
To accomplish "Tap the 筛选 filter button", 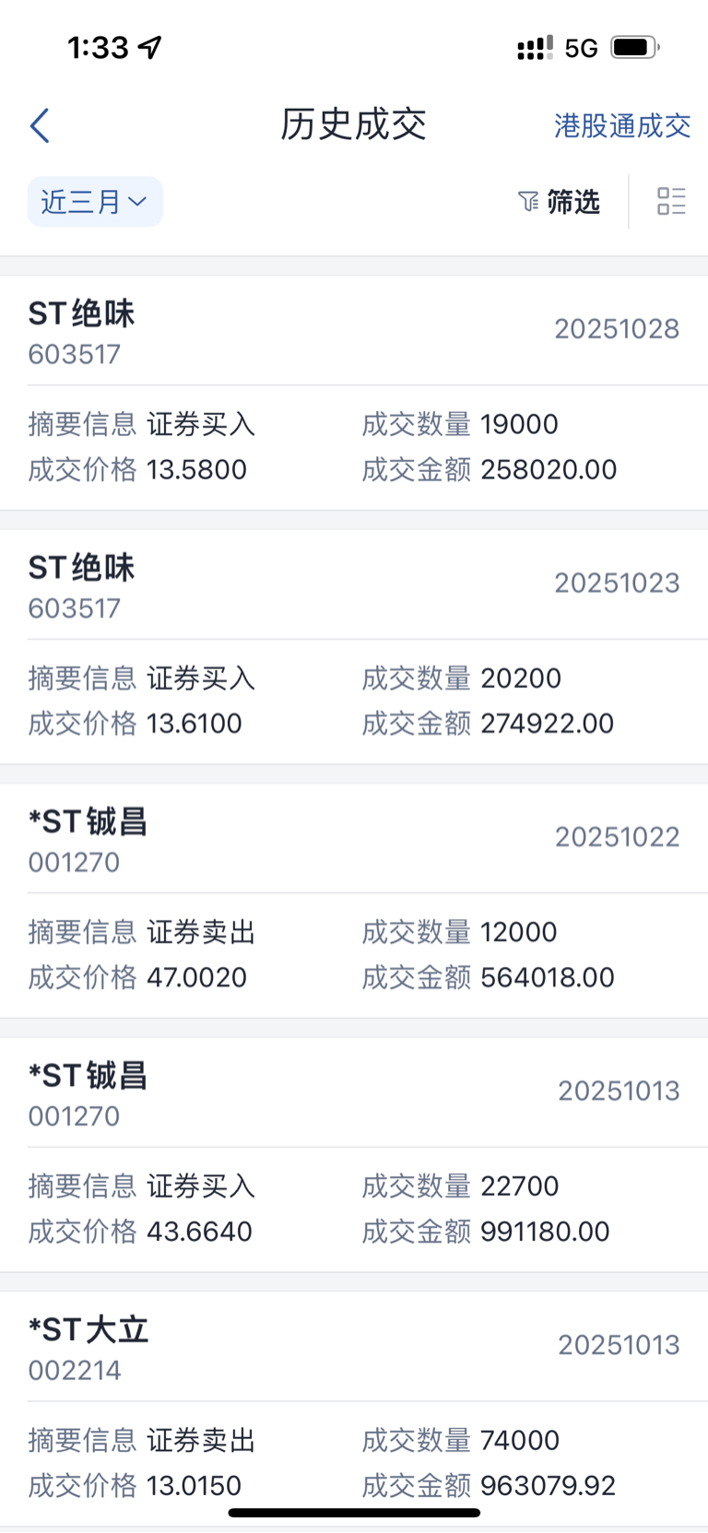I will tap(559, 201).
